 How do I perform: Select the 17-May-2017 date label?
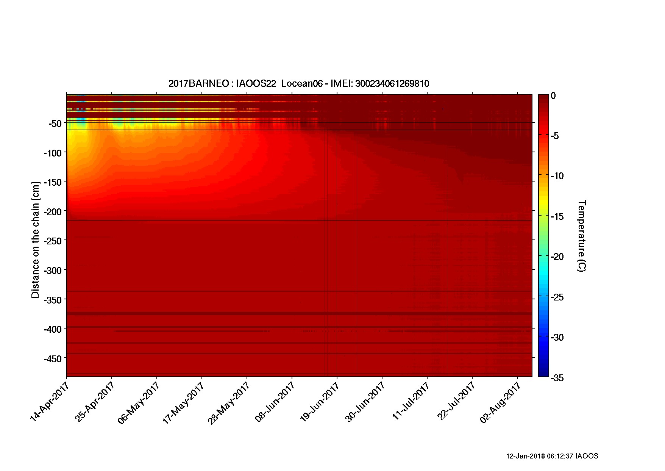coord(184,402)
